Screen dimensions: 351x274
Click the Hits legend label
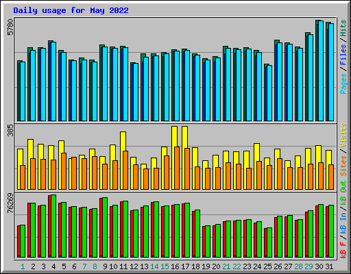pyautogui.click(x=343, y=28)
